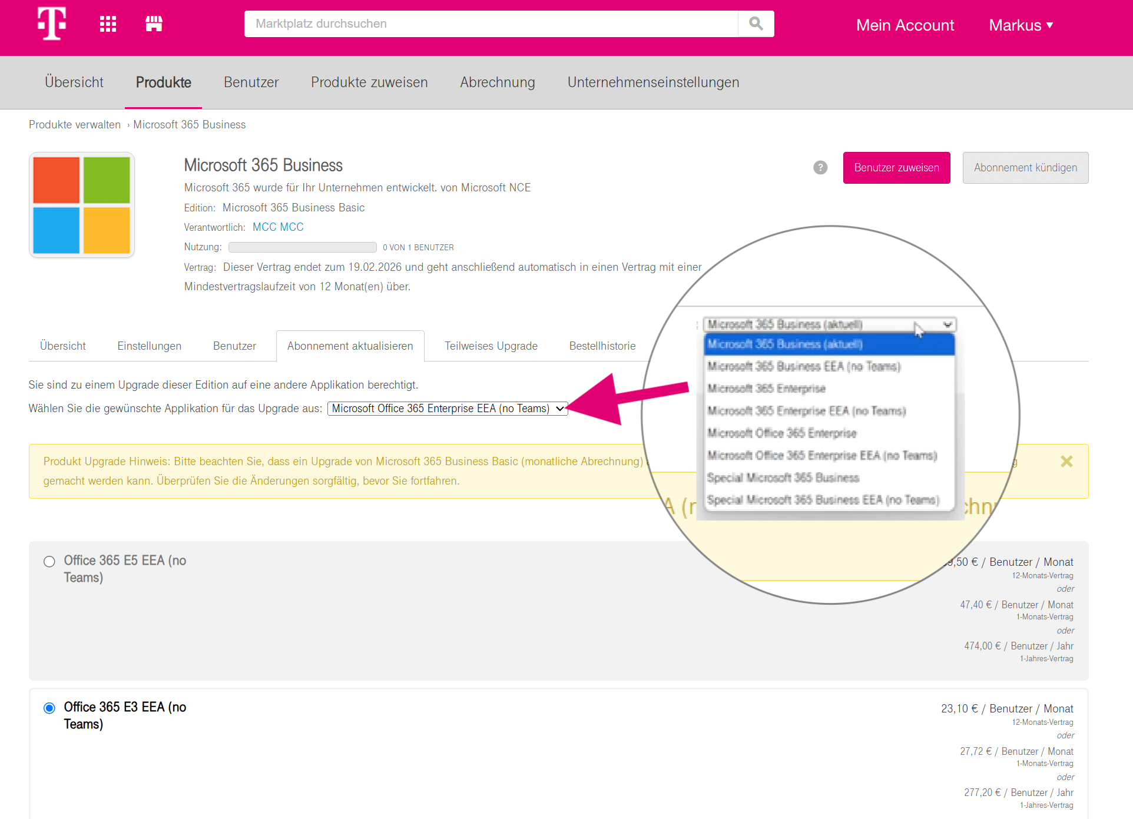The width and height of the screenshot is (1133, 819).
Task: Select Office 365 E5 EEA radio button
Action: click(x=49, y=561)
